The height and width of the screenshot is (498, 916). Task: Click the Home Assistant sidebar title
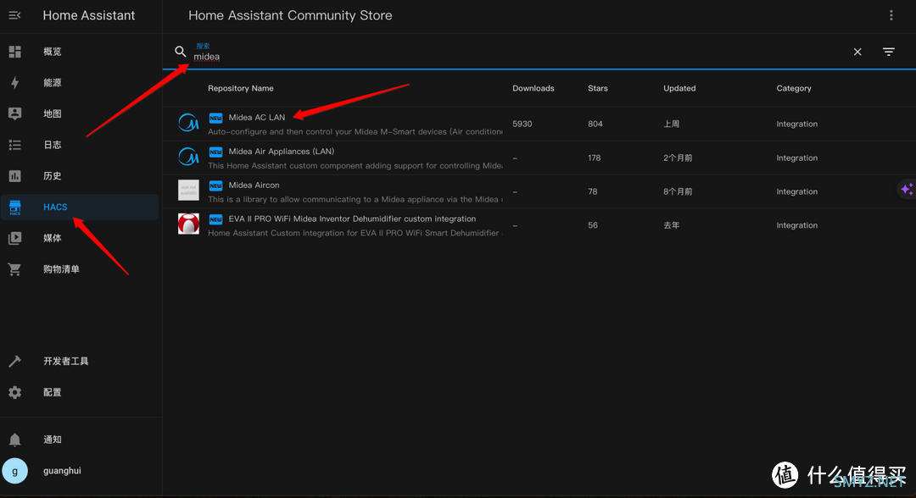tap(89, 15)
